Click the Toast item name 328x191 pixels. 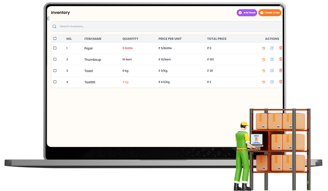coord(89,71)
